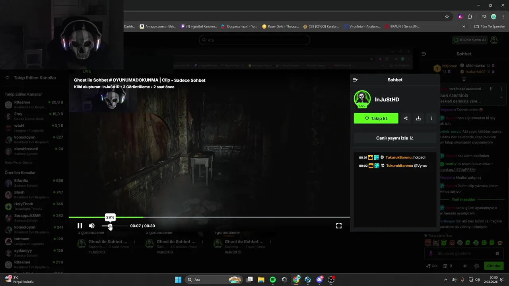Screen dimensions: 509x286
Task: Open cheshirecat8's channel in the sidebar
Action: (x=34, y=151)
